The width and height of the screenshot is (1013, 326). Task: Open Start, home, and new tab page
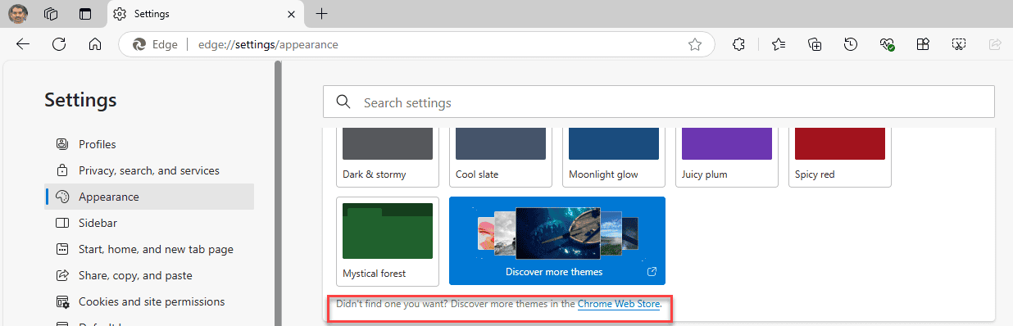coord(149,249)
